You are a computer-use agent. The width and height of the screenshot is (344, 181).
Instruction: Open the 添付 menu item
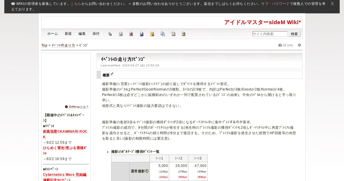[x=96, y=34]
